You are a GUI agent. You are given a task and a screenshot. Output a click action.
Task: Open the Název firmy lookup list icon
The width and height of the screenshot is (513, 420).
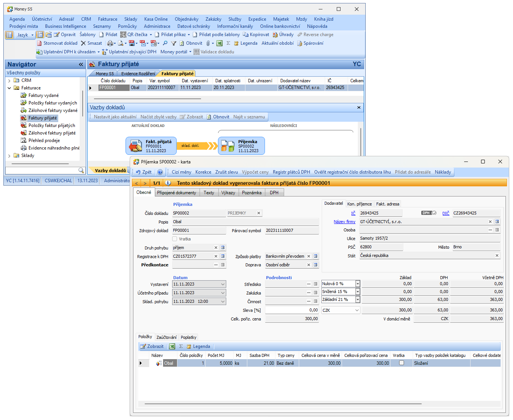pos(497,222)
